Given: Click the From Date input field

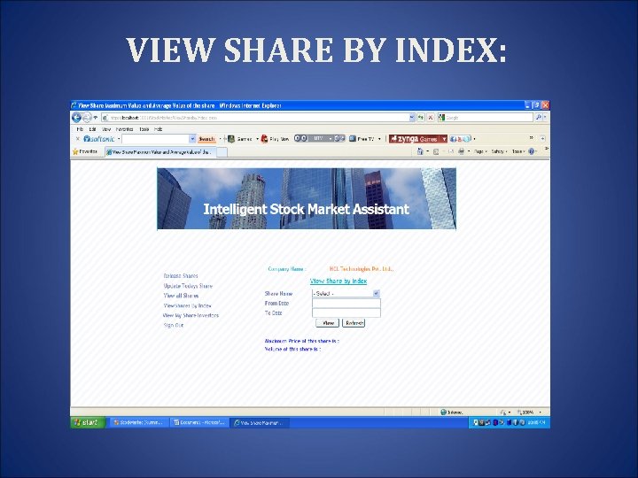Looking at the screenshot, I should point(346,304).
